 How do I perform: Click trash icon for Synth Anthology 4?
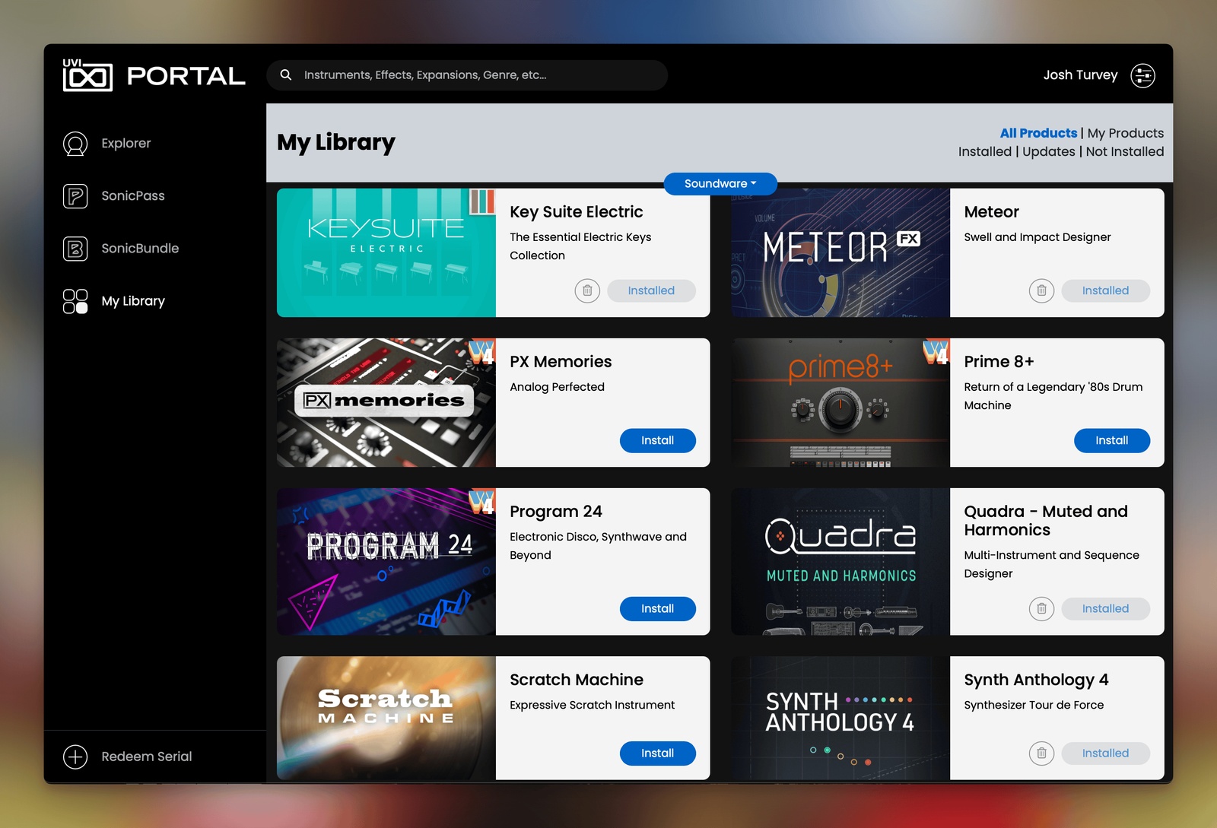1041,753
